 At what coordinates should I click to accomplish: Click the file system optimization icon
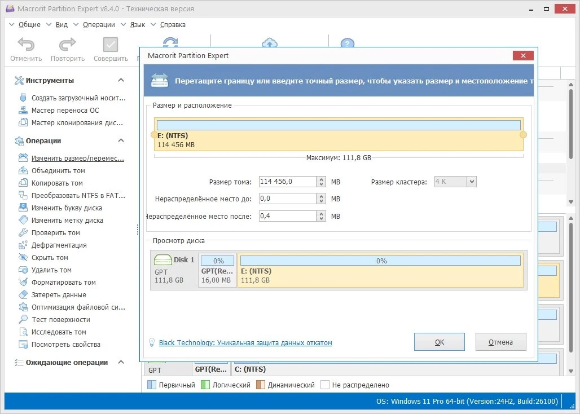(x=23, y=307)
